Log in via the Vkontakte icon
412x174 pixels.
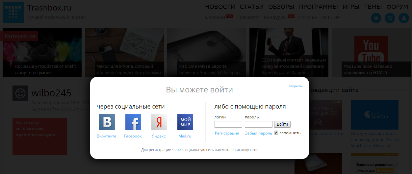tap(107, 122)
